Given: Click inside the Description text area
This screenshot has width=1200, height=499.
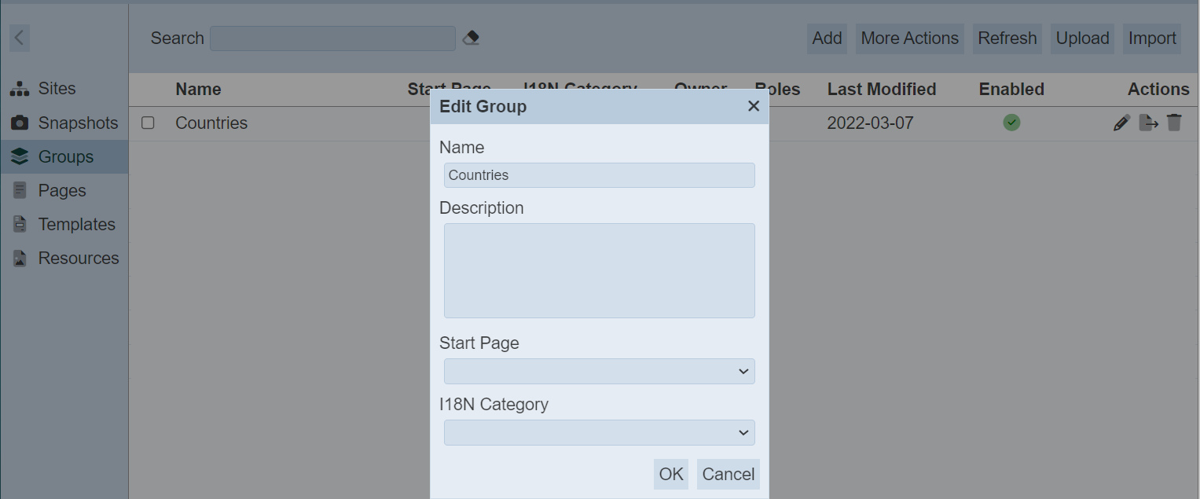Looking at the screenshot, I should pos(599,270).
